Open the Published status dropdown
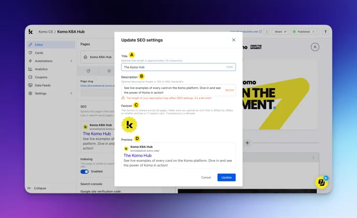This screenshot has width=357, height=218. click(x=304, y=32)
